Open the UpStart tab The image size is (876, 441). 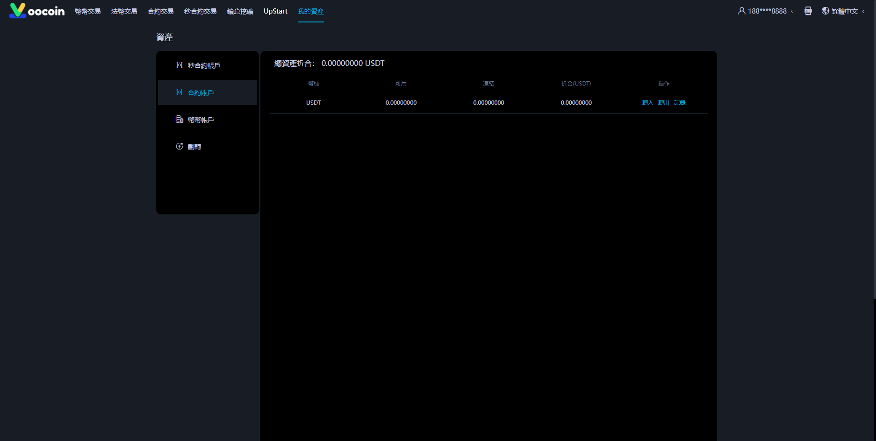275,11
